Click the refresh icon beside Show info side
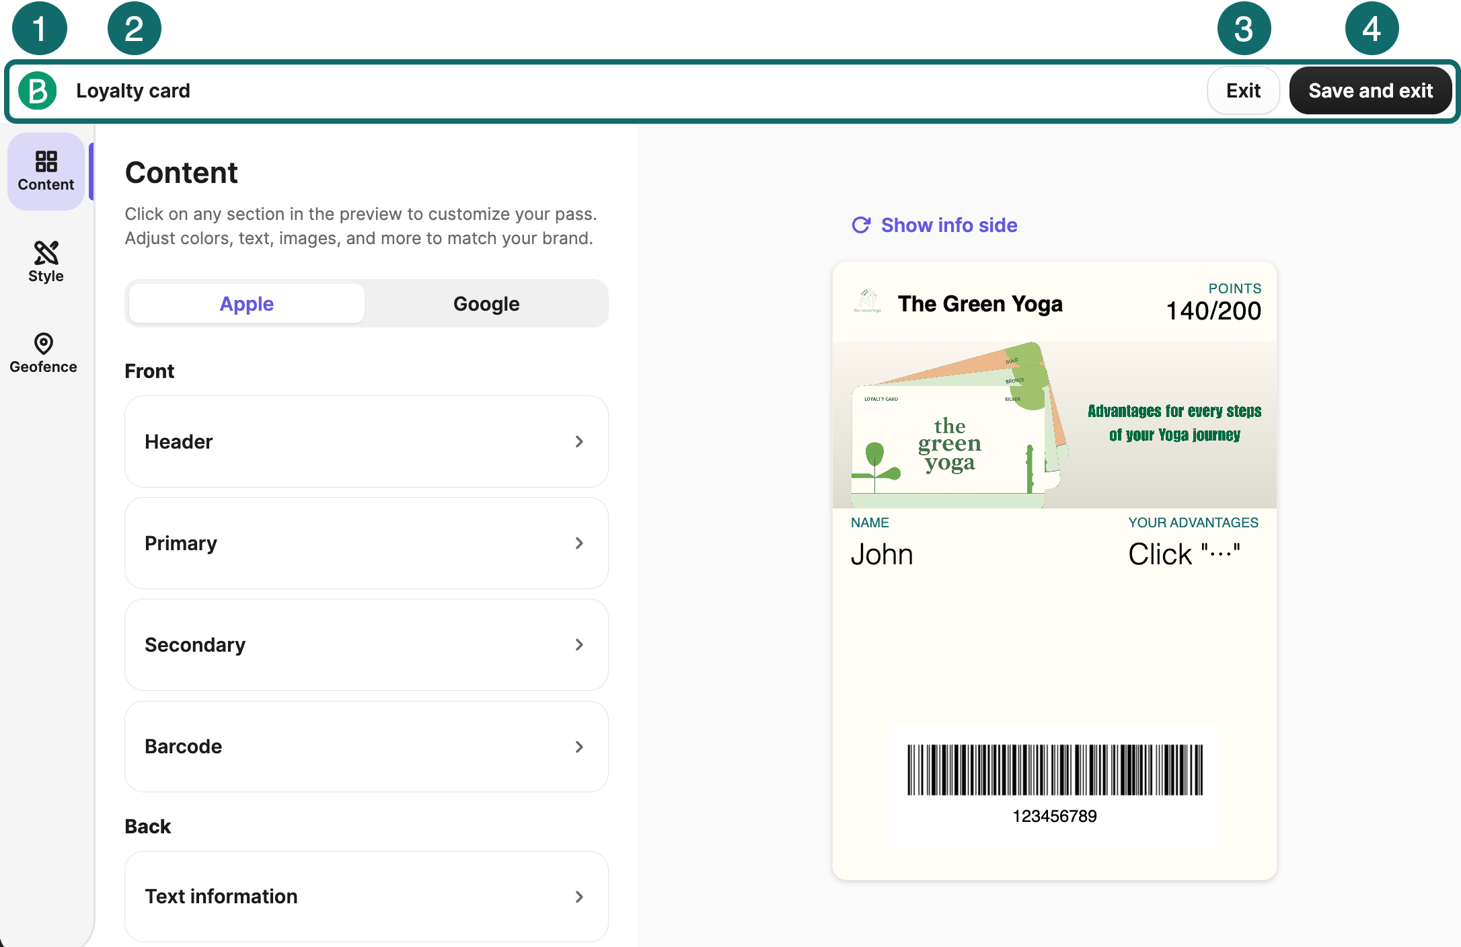 click(861, 225)
